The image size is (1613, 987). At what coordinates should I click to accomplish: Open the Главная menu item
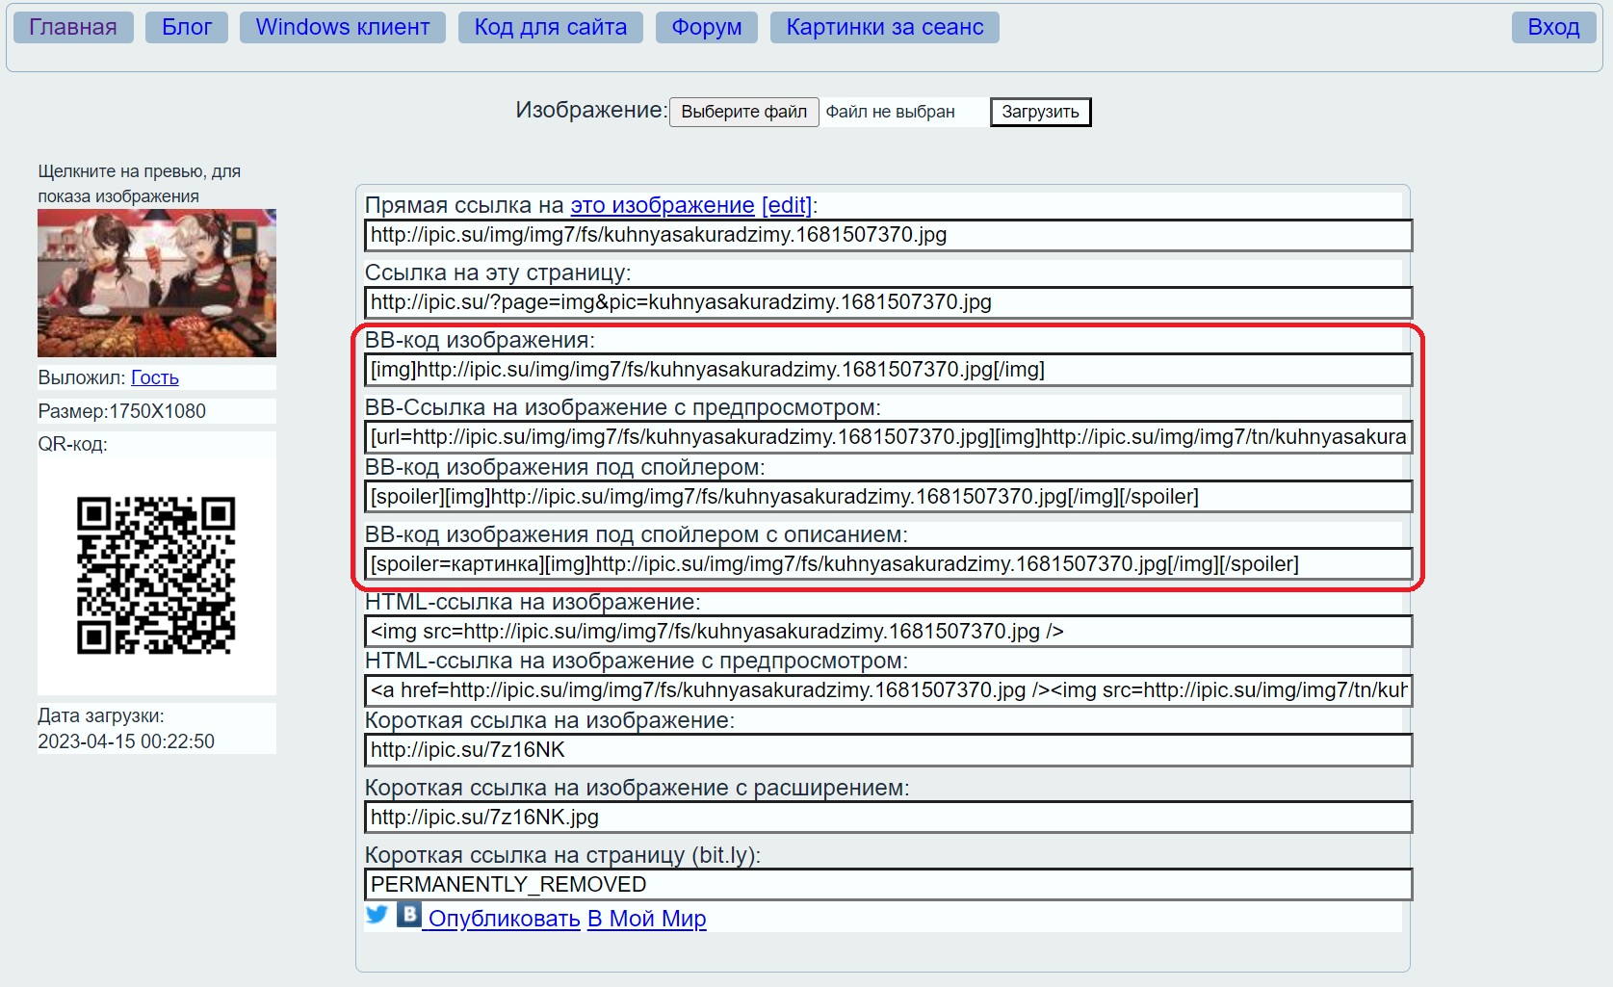(73, 27)
